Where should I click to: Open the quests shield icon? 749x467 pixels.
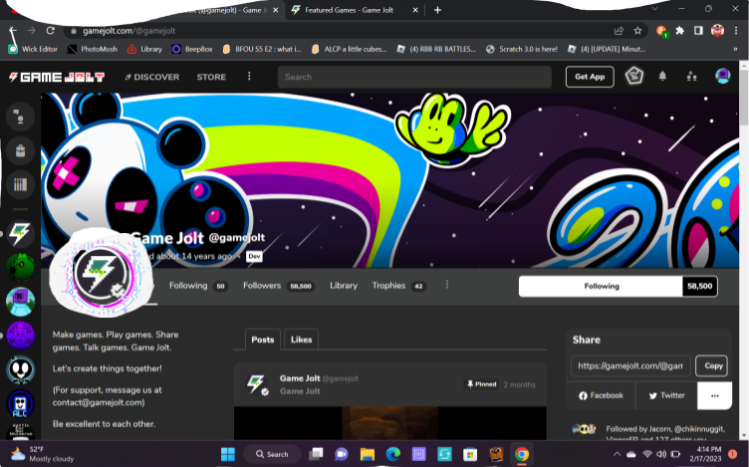pyautogui.click(x=634, y=76)
